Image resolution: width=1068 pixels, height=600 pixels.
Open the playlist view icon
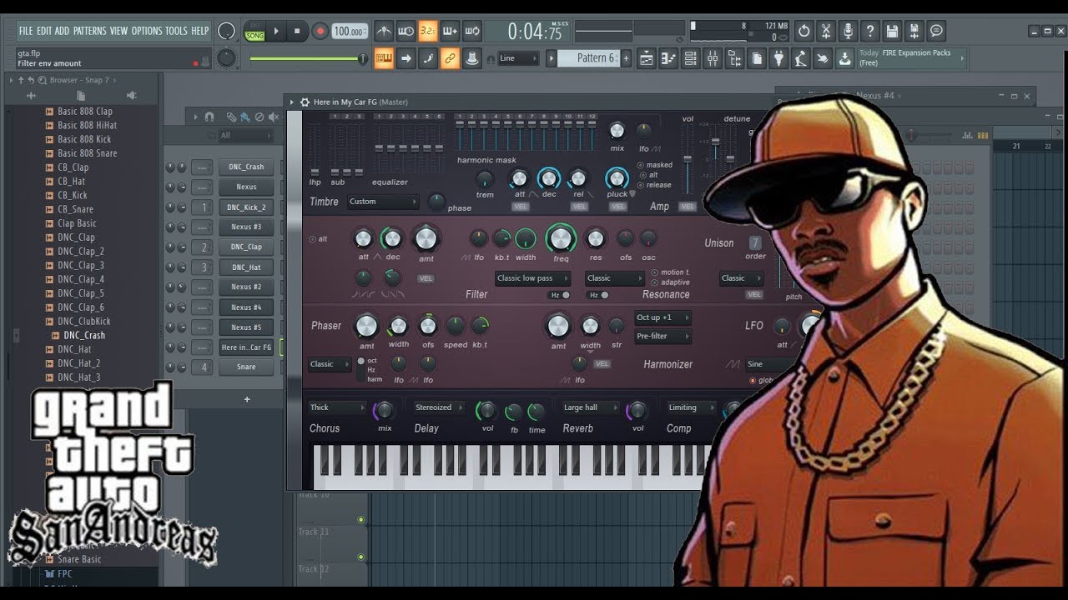[646, 58]
